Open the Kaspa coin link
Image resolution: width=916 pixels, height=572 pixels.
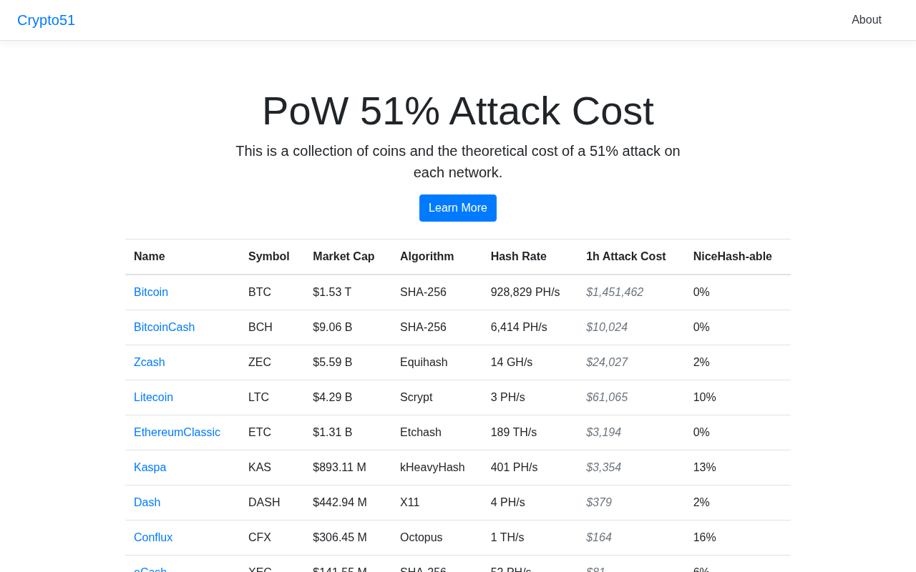150,468
